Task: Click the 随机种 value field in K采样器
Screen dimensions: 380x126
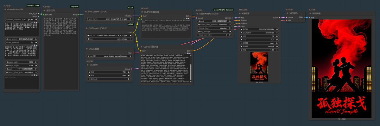Action: coord(259,29)
